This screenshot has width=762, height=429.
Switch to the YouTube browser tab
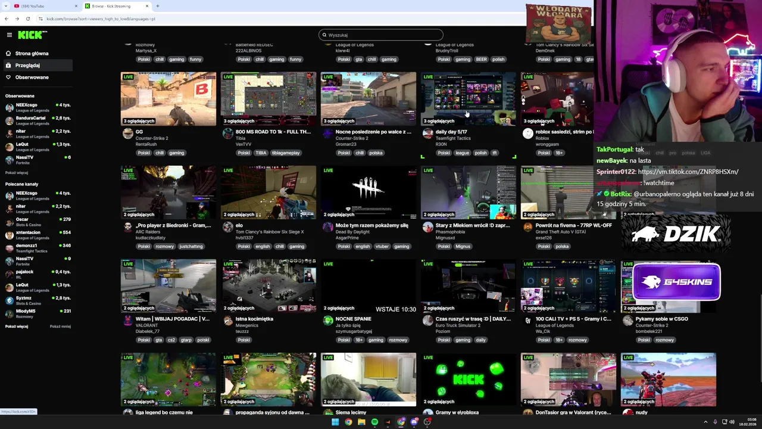coord(45,6)
